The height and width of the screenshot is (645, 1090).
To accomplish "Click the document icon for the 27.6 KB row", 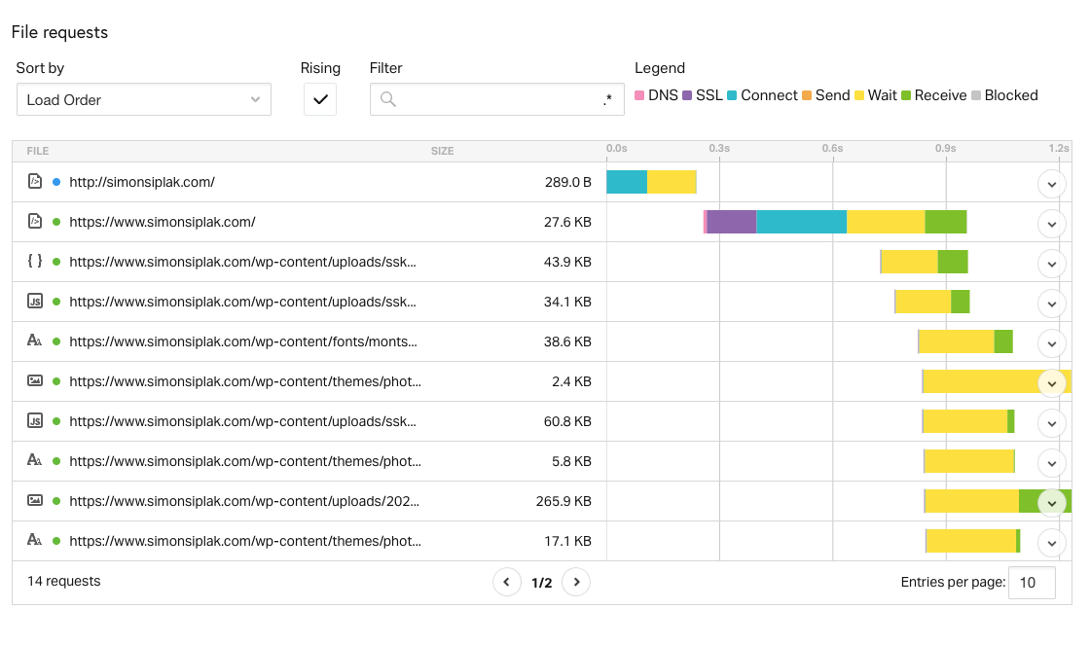I will tap(35, 221).
